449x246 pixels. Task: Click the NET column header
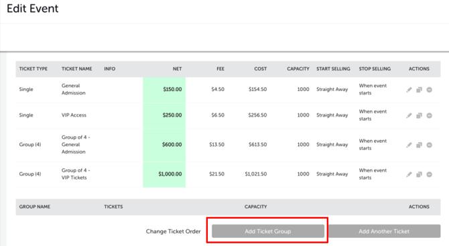click(177, 69)
